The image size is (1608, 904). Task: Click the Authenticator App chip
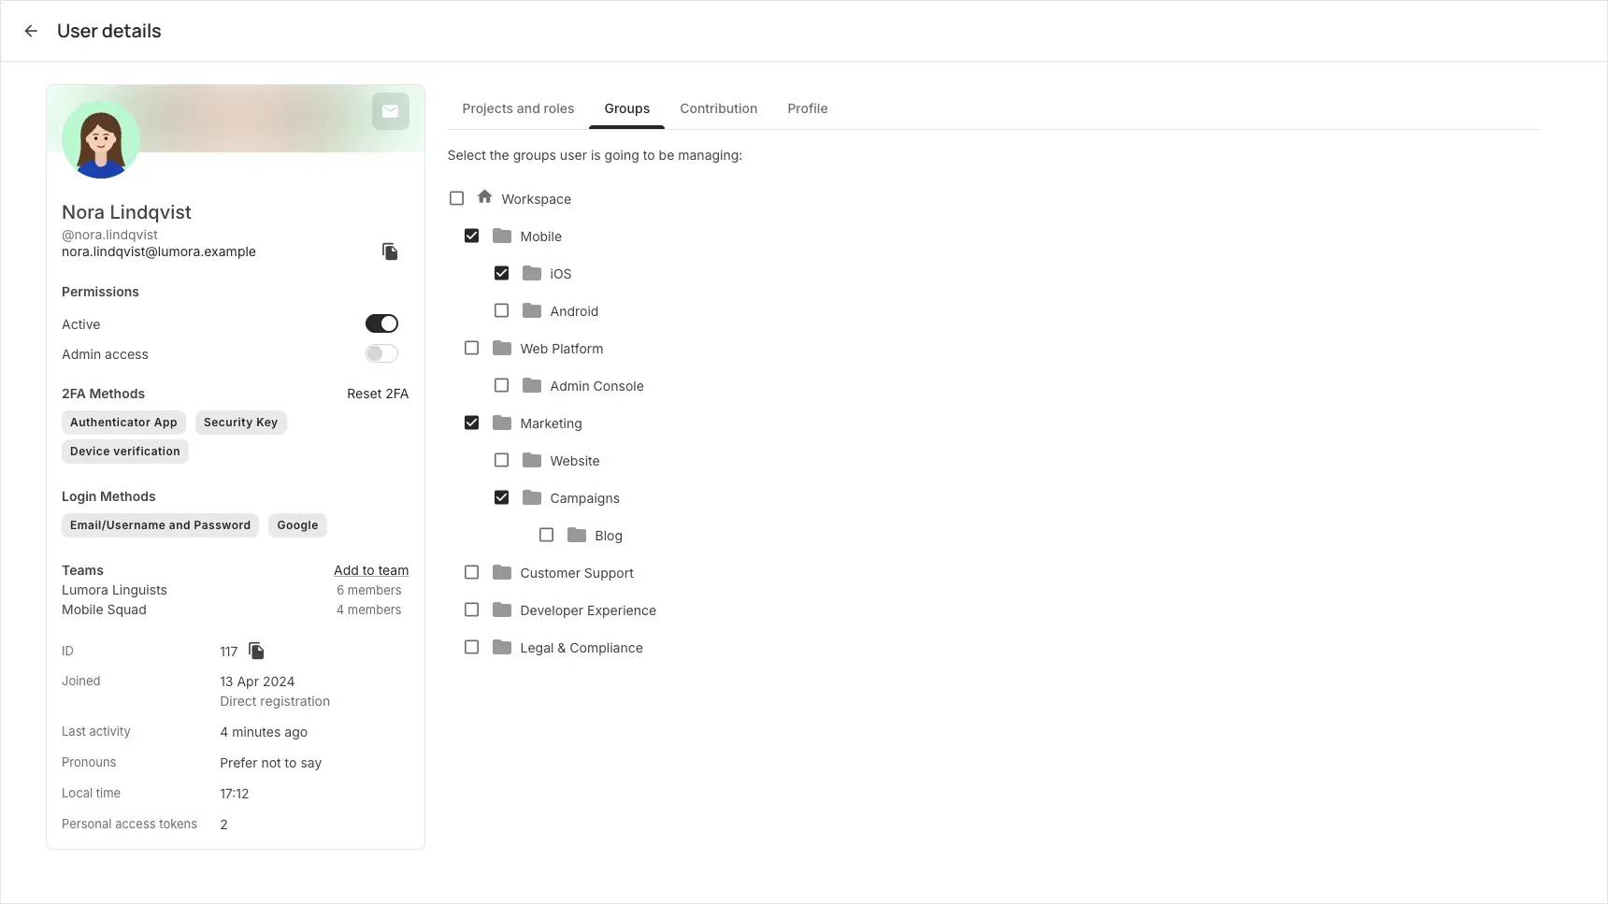123,423
